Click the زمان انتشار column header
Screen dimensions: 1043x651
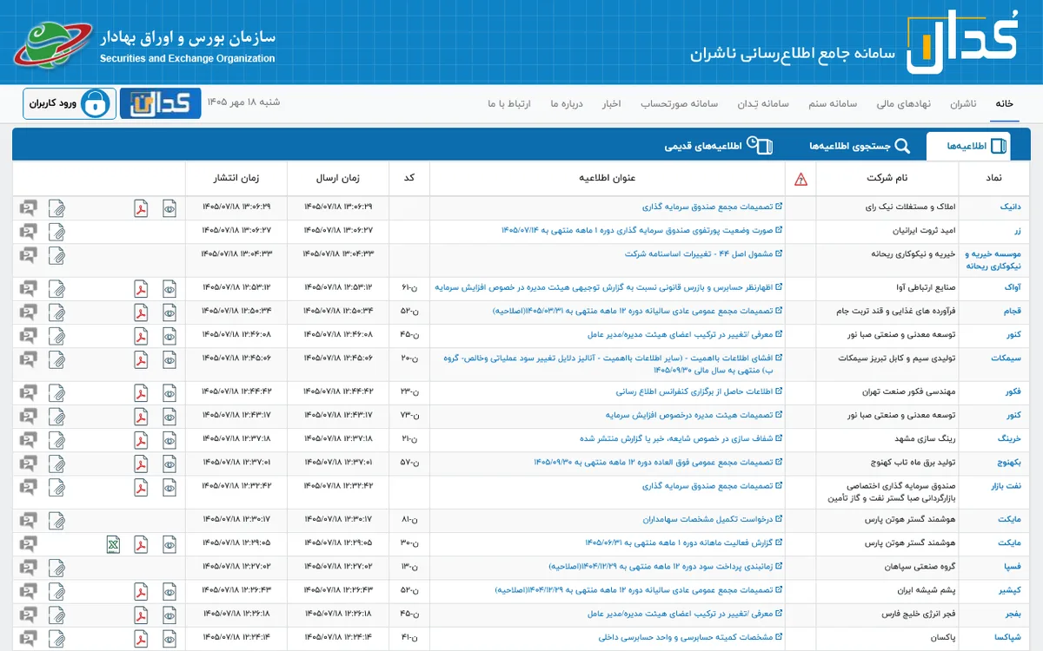pos(236,178)
